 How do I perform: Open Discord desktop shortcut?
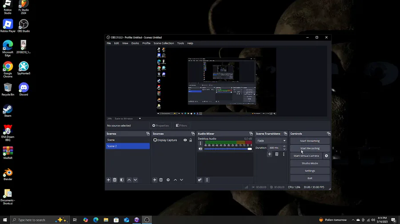pos(24,89)
